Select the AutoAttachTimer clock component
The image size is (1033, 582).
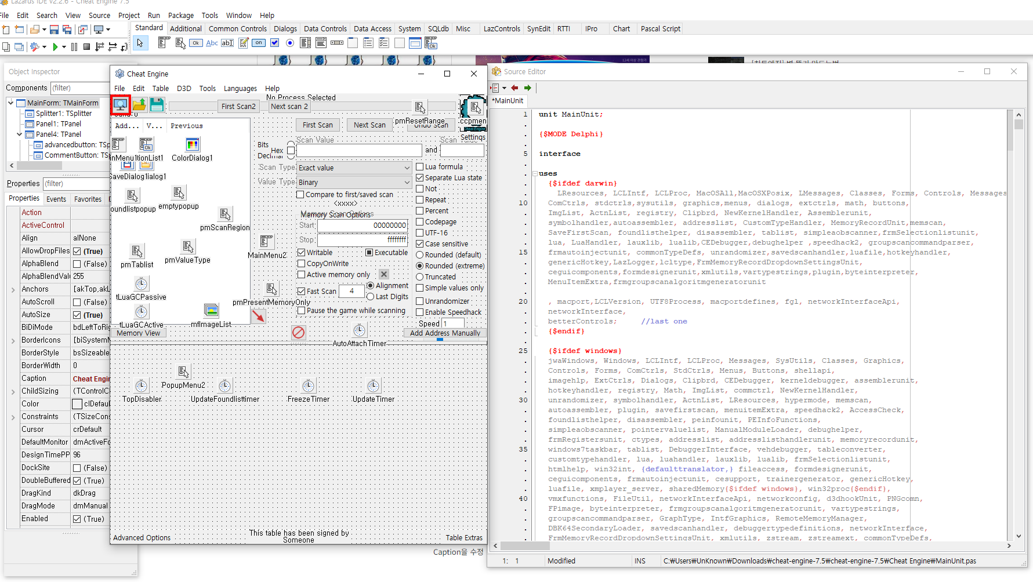point(360,330)
